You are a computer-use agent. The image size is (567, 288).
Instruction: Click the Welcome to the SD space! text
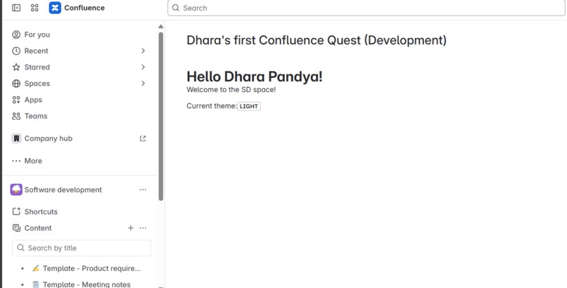[x=231, y=90]
